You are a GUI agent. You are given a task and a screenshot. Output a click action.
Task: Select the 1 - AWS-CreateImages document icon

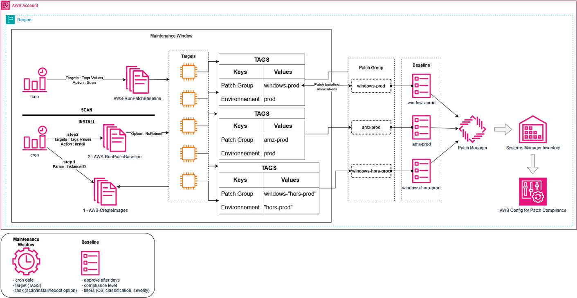[x=105, y=192]
